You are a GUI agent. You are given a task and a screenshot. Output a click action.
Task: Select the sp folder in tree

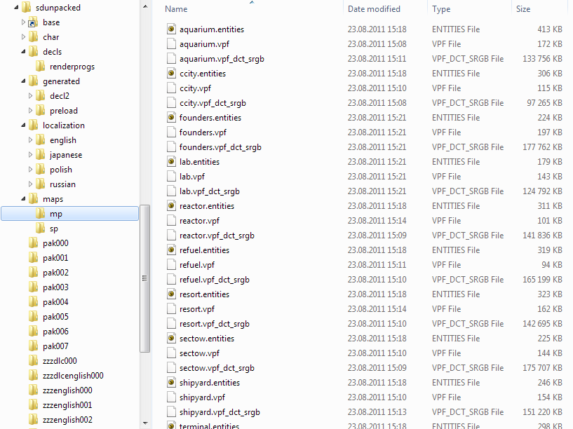click(54, 229)
